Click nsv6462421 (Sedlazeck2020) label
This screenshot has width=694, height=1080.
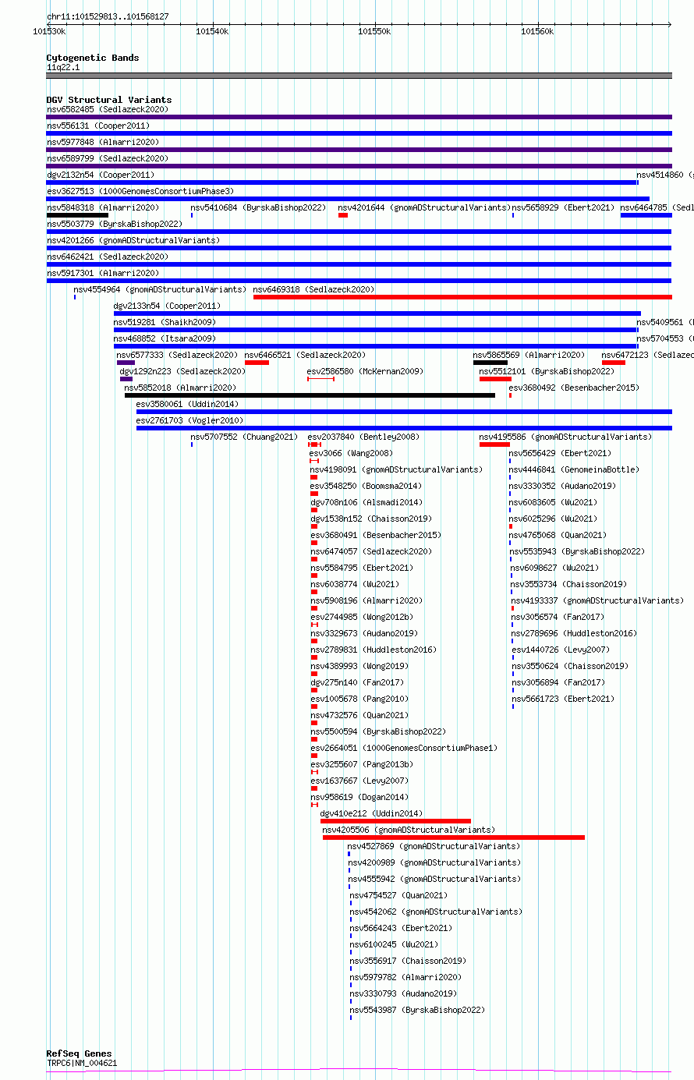point(107,257)
